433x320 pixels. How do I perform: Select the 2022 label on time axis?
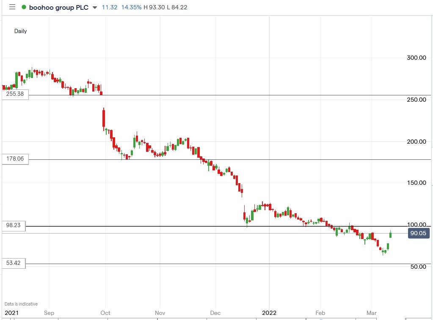coord(268,313)
